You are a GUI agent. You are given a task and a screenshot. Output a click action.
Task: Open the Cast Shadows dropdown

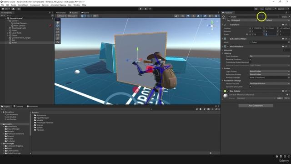click(270, 56)
